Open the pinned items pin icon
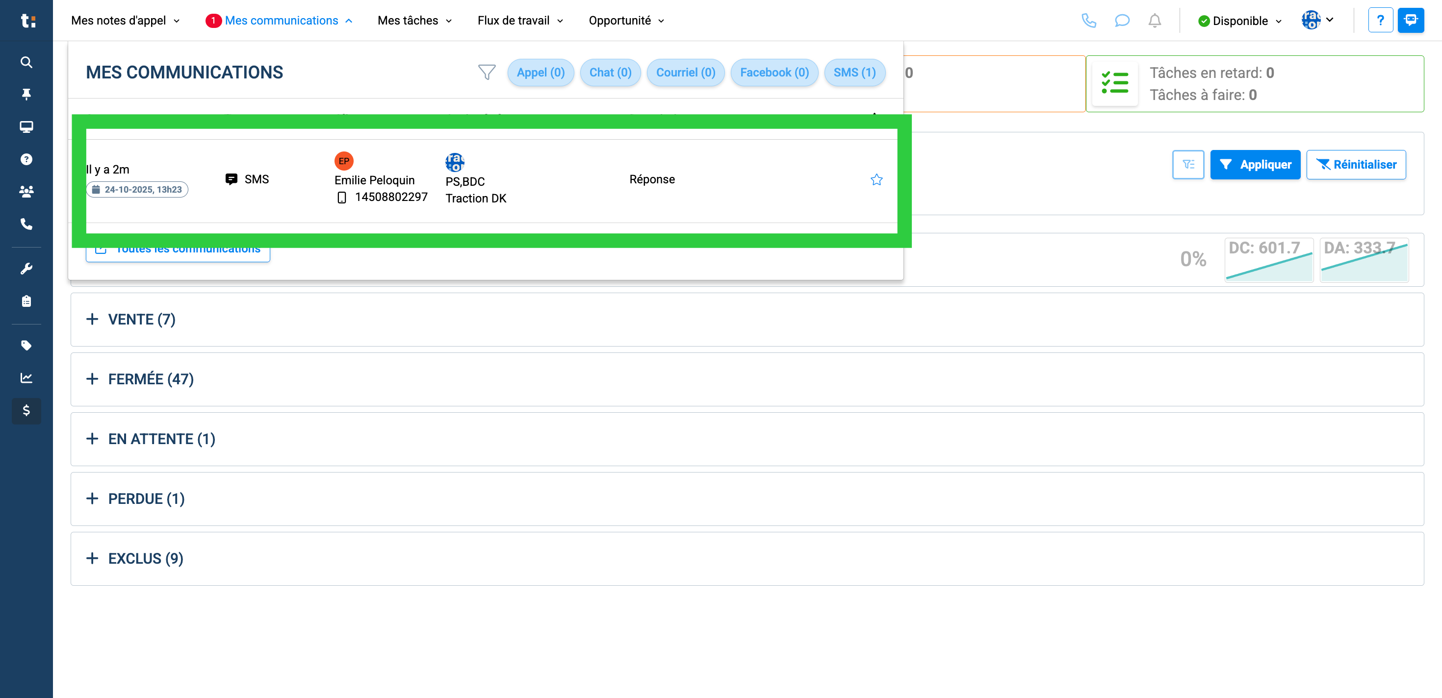 click(26, 94)
